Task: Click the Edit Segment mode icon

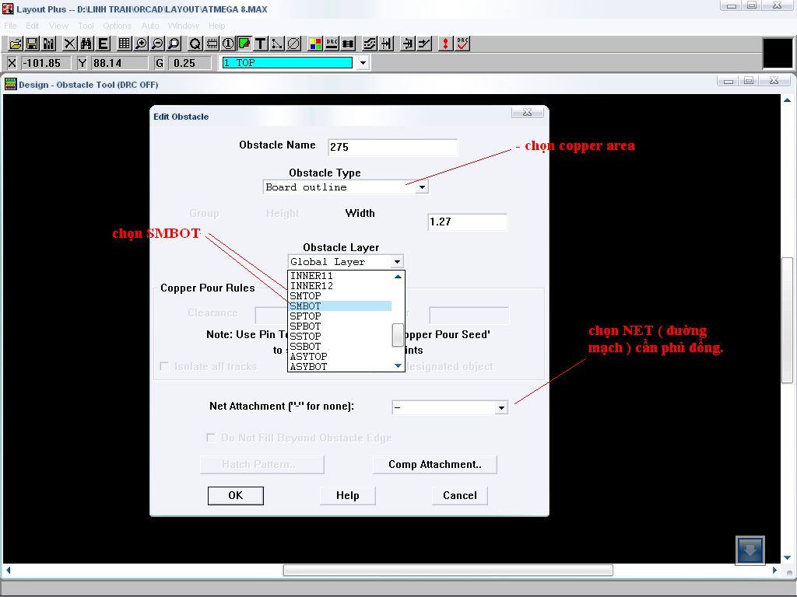Action: click(407, 44)
